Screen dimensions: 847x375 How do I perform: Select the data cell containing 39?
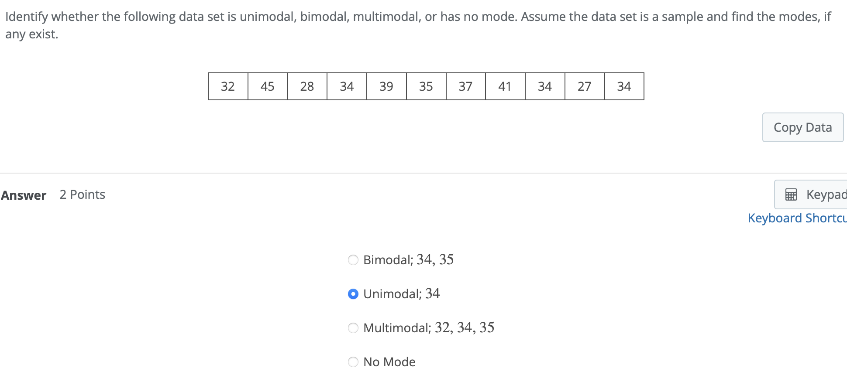coord(386,86)
